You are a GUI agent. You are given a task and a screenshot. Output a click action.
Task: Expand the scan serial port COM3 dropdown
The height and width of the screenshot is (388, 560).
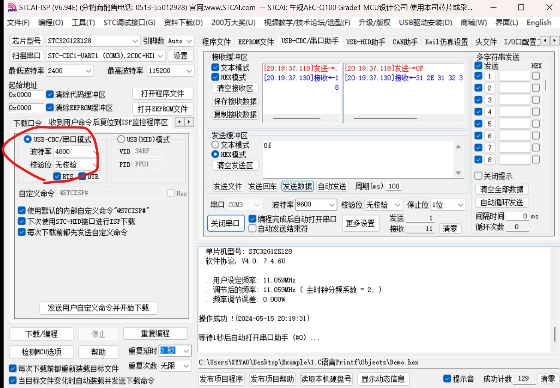(x=160, y=56)
